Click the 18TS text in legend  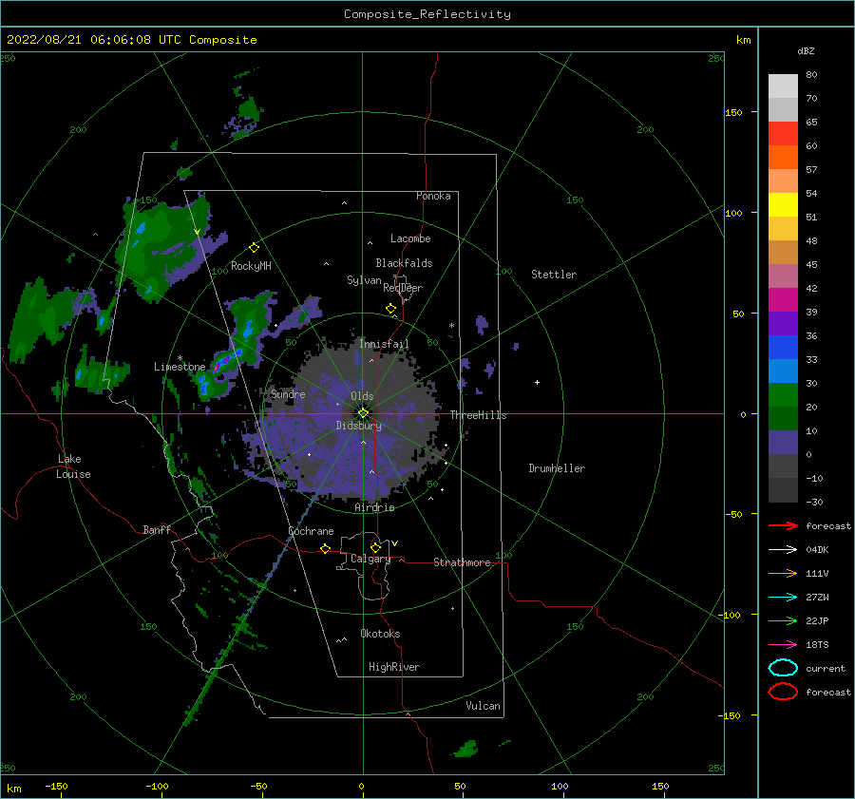coord(817,645)
